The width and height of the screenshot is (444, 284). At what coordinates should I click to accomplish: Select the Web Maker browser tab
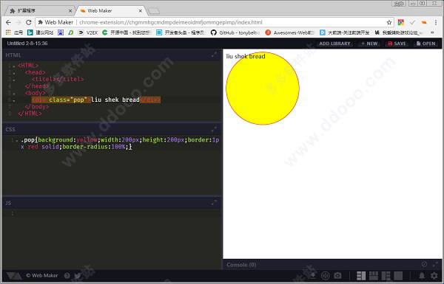point(110,11)
